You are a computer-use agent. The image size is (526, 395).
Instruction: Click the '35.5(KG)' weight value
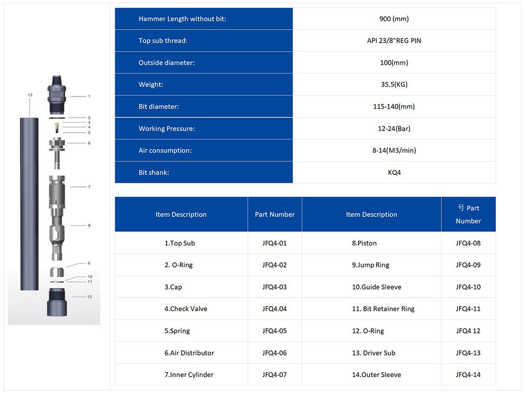[393, 84]
